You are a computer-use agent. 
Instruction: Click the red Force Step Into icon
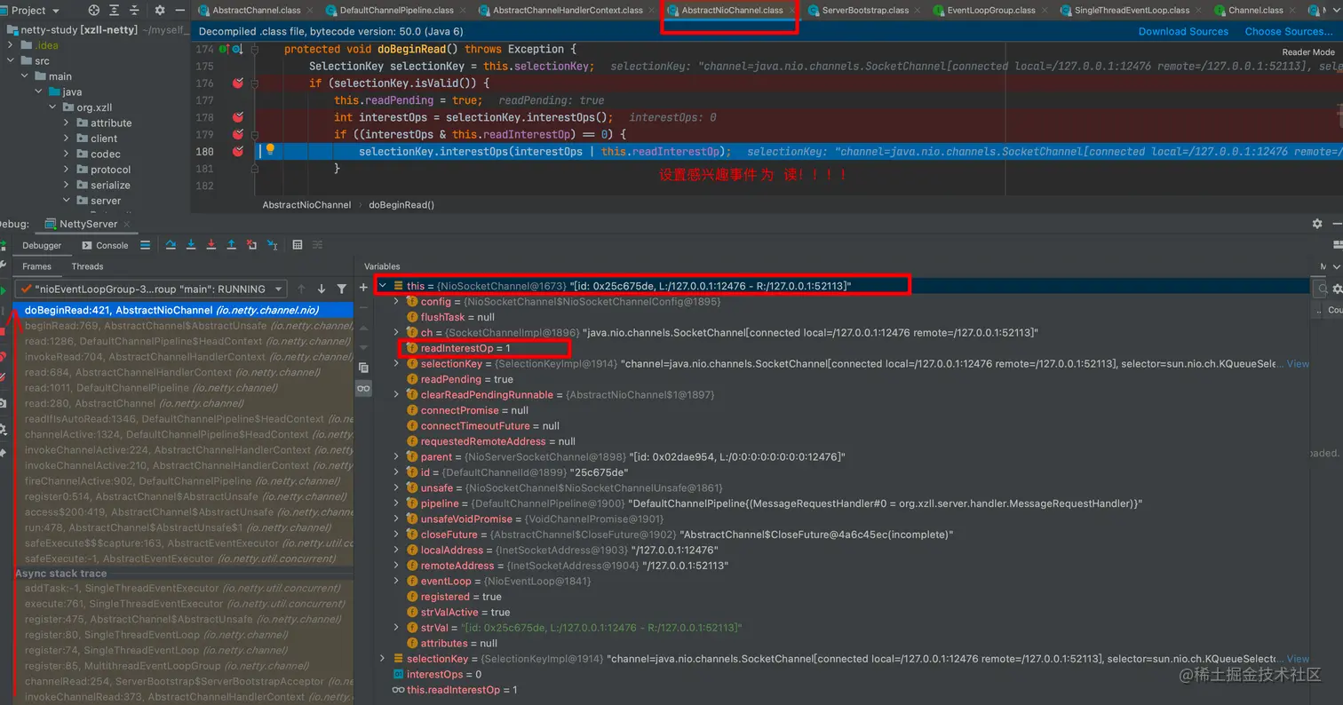[x=211, y=245]
